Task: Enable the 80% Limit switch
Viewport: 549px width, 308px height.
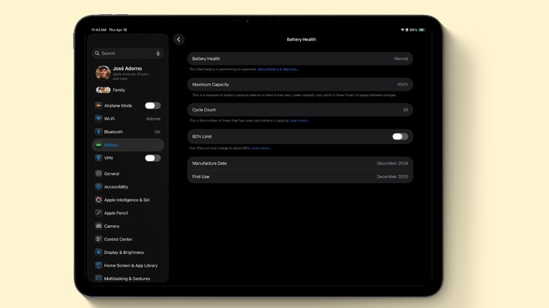Action: [x=400, y=136]
